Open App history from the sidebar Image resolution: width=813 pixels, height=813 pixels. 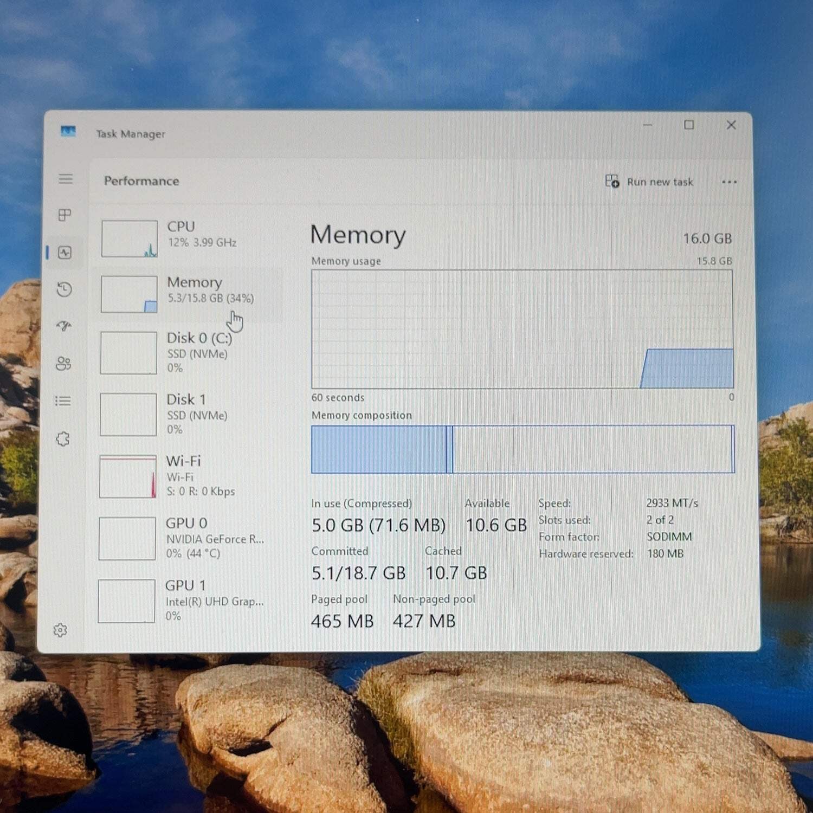(x=64, y=289)
